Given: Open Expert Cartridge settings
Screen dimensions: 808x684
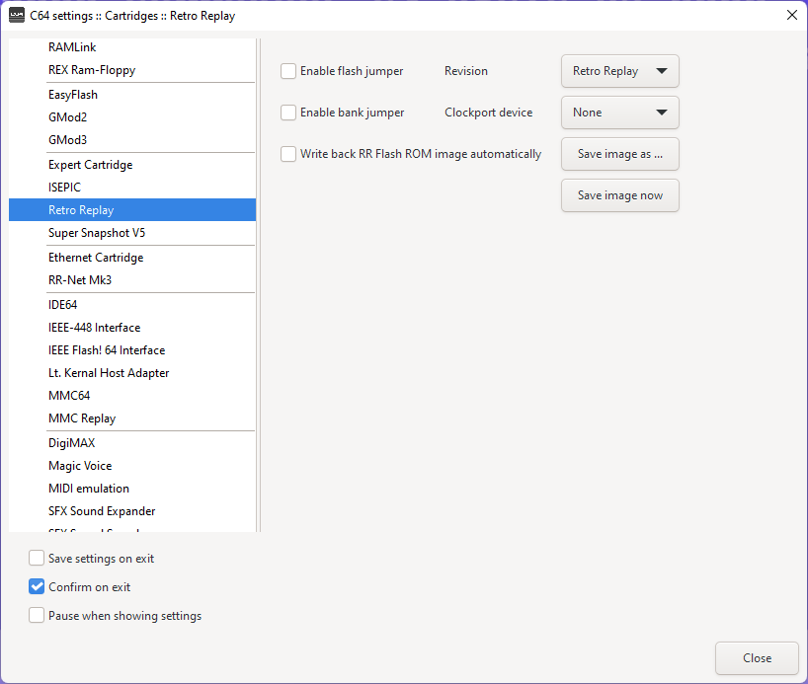Looking at the screenshot, I should [x=132, y=165].
